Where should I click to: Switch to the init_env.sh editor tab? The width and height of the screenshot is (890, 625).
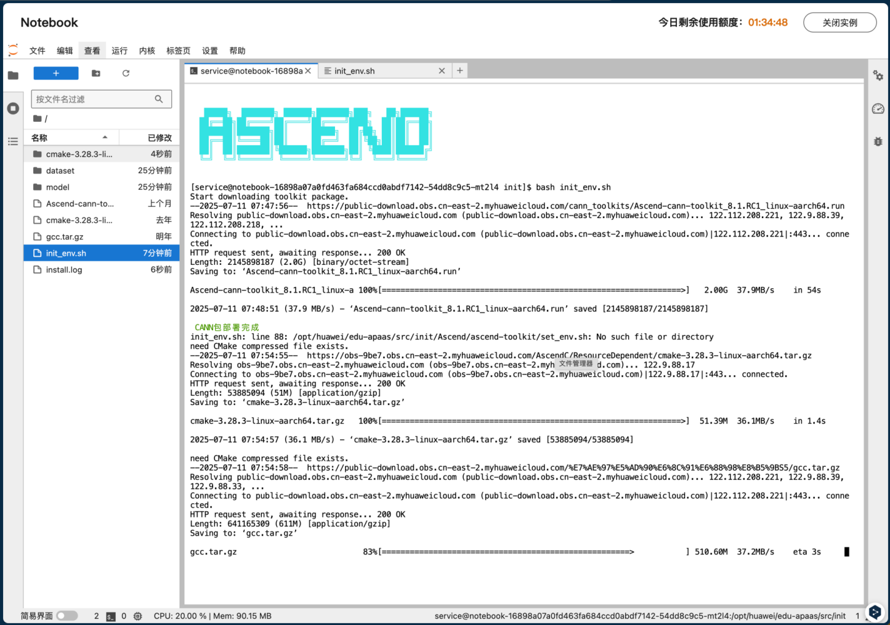coord(384,71)
